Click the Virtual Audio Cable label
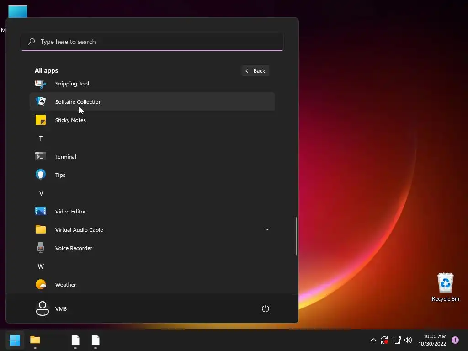This screenshot has height=351, width=468. [x=79, y=230]
